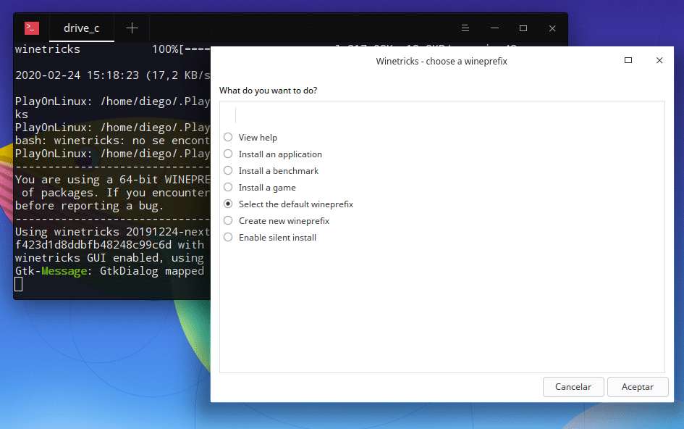
Task: Select the View help radio option
Action: point(228,137)
